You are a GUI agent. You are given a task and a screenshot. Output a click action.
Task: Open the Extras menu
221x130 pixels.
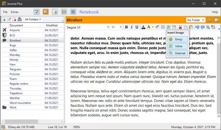[x=15, y=12]
